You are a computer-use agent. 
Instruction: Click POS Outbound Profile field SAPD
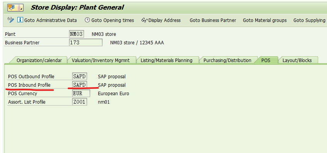79,76
